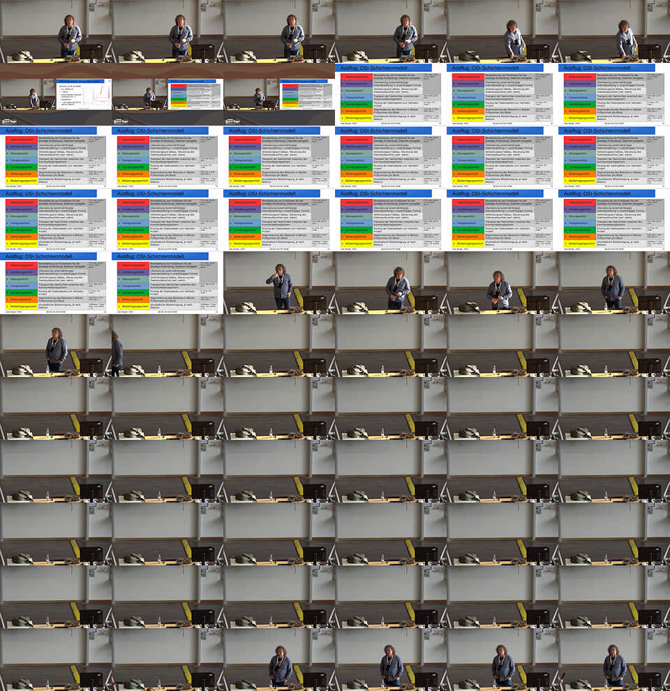The width and height of the screenshot is (670, 691).
Task: Open the first full-screen OSI-Schichtenmodell slide frame
Action: click(x=391, y=94)
